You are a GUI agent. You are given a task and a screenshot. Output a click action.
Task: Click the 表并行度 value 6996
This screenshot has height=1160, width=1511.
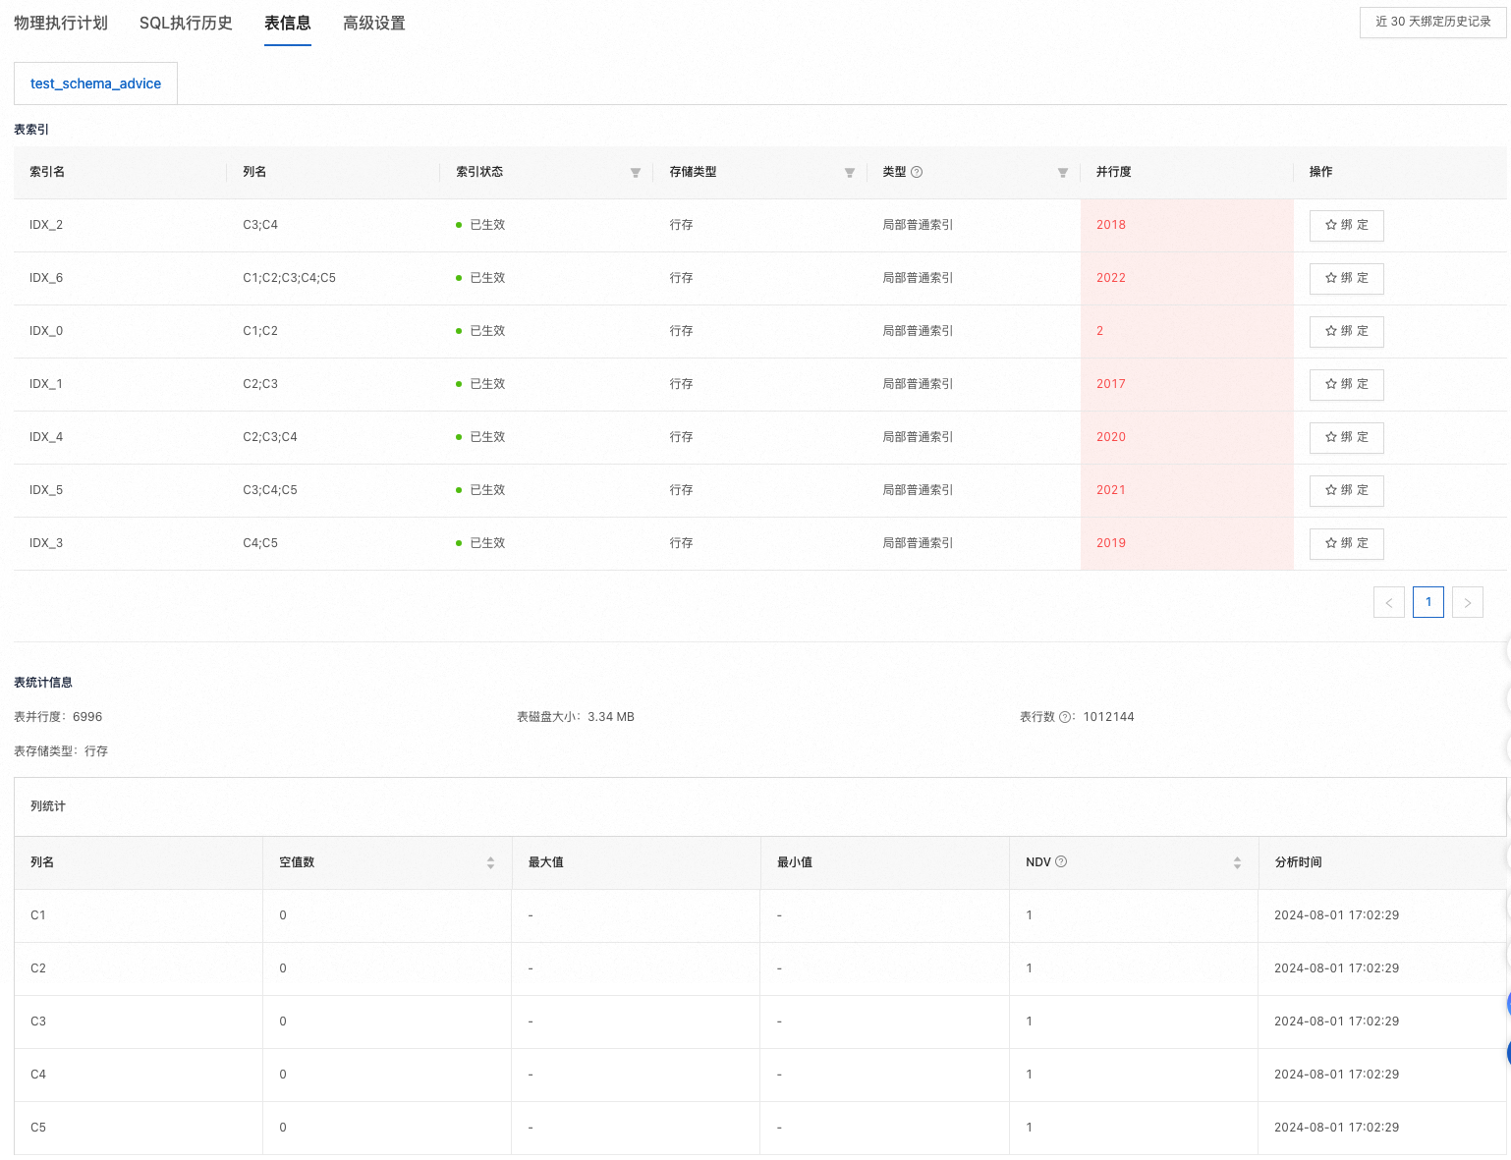(87, 717)
